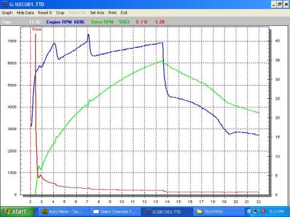Open the Graph menu

(7, 13)
